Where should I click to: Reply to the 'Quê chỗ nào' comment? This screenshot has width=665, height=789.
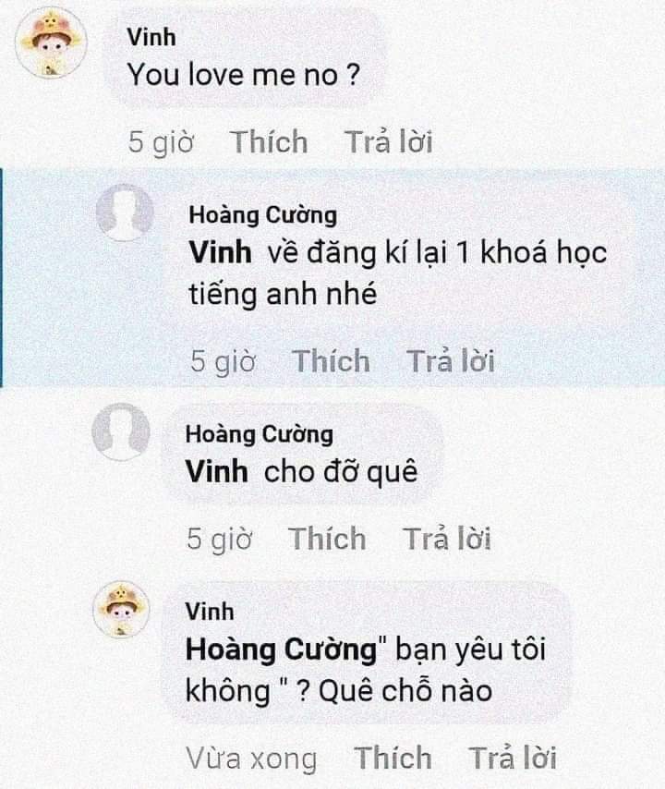tap(513, 758)
